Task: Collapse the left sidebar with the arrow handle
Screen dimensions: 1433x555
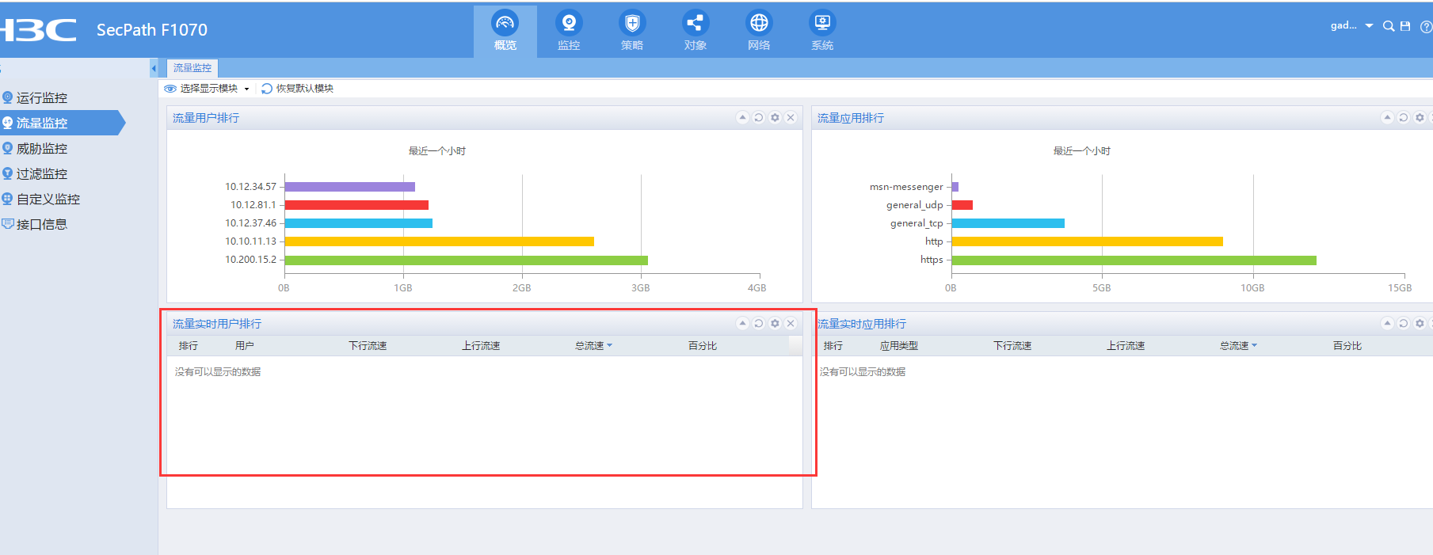Action: pyautogui.click(x=154, y=69)
